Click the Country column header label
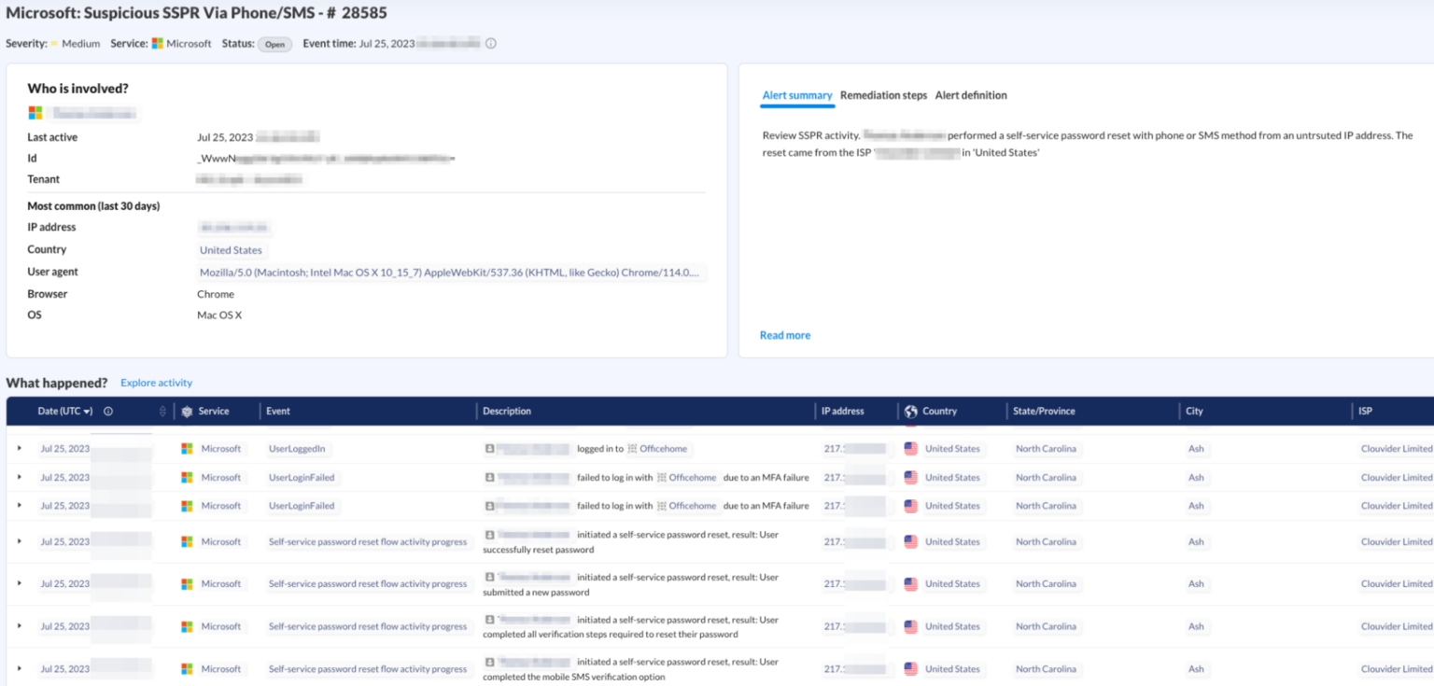 point(940,412)
